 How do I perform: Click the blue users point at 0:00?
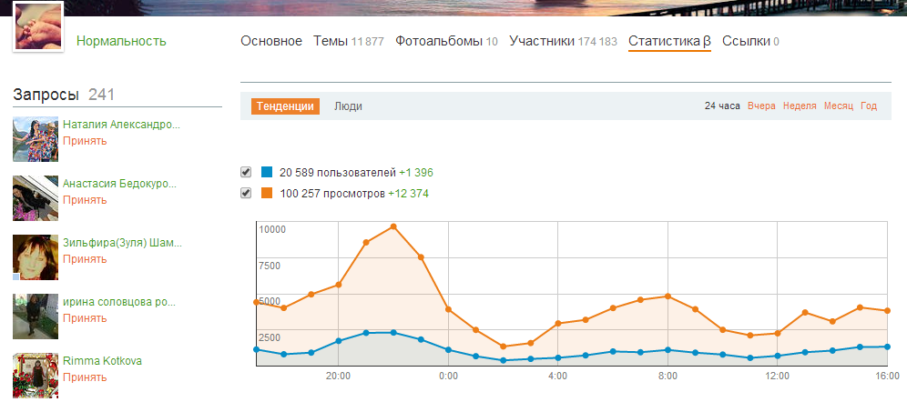[x=448, y=349]
